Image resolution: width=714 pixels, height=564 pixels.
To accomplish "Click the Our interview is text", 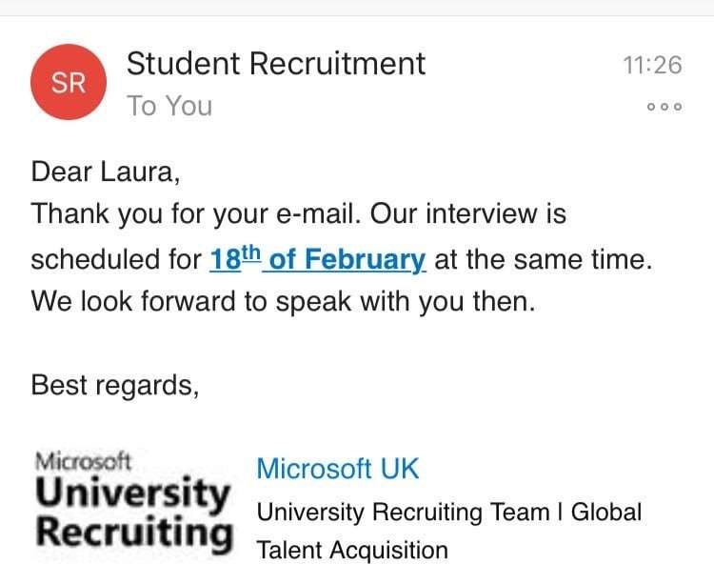I will [467, 214].
